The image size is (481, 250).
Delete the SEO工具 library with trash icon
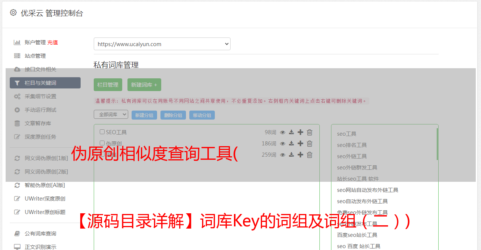(x=310, y=132)
